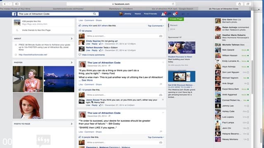Click Safari address bar facebook.com
The height and width of the screenshot is (148, 264).
tap(121, 4)
